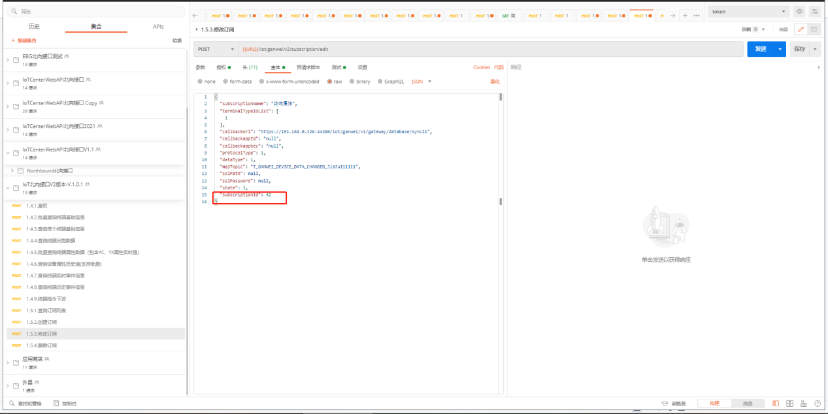Open the token environment dropdown
This screenshot has width=828, height=414.
tap(748, 12)
